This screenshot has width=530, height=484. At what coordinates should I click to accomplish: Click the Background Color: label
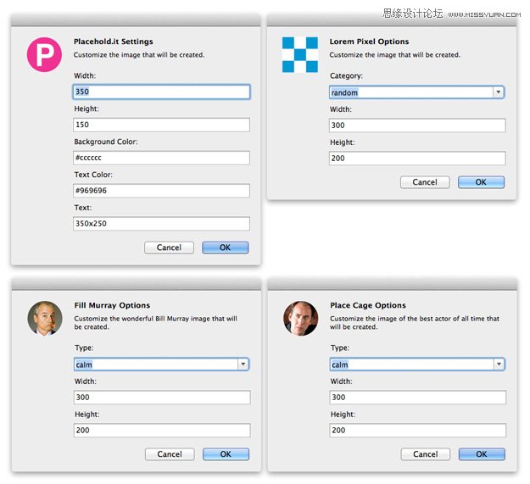[x=106, y=142]
